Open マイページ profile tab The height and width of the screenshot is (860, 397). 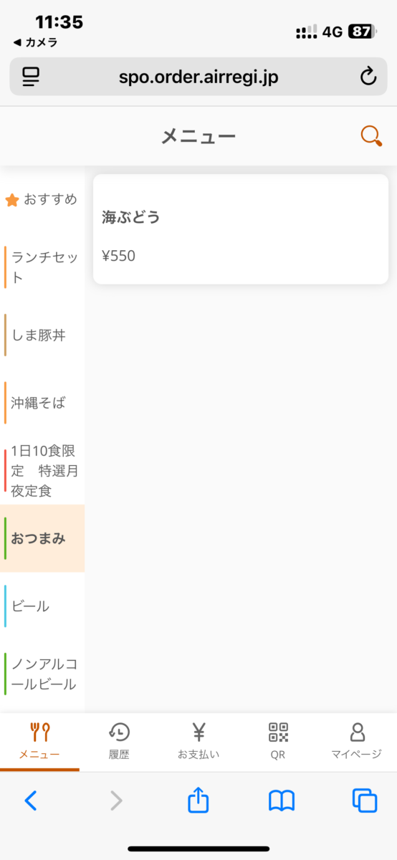357,742
